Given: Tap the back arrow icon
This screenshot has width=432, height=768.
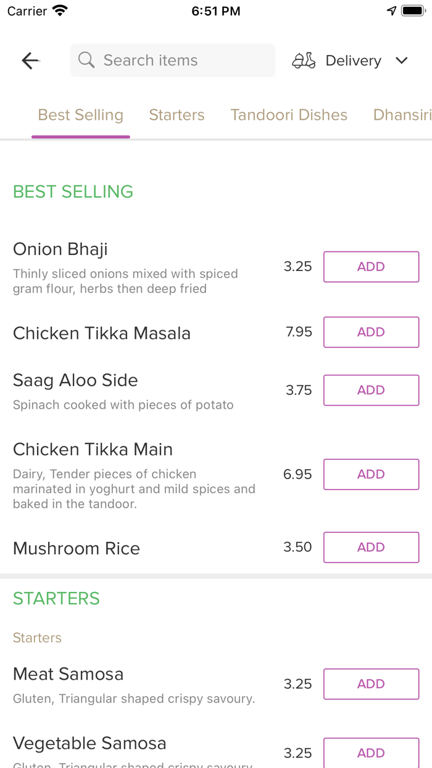Looking at the screenshot, I should coord(30,61).
